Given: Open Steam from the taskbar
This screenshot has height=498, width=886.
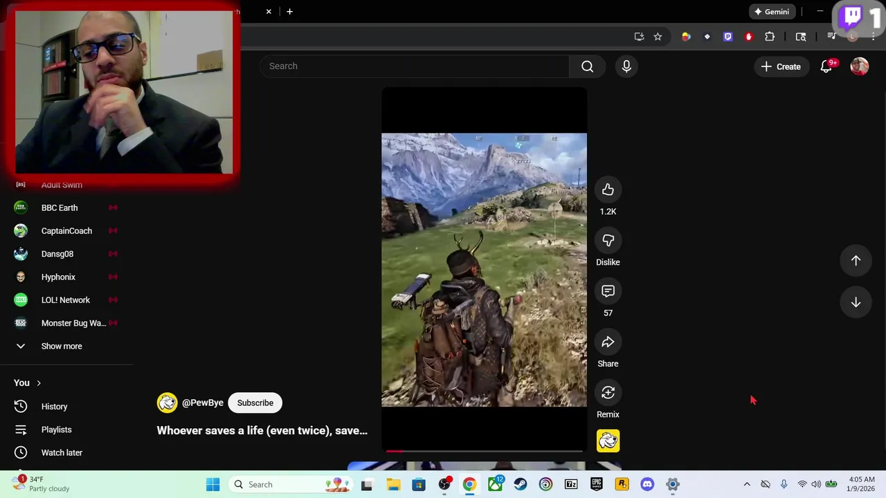Looking at the screenshot, I should (519, 484).
